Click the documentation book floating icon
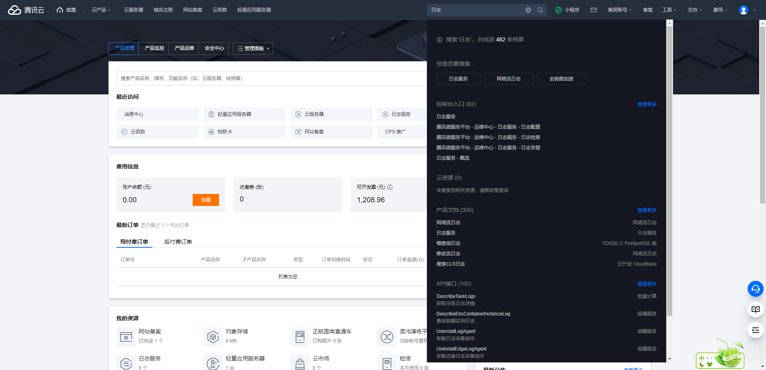The image size is (766, 370). [755, 309]
